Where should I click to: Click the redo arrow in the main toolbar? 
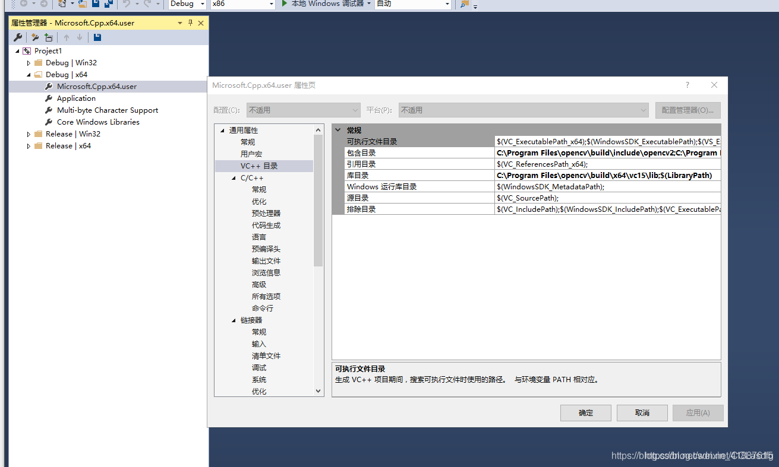[147, 4]
